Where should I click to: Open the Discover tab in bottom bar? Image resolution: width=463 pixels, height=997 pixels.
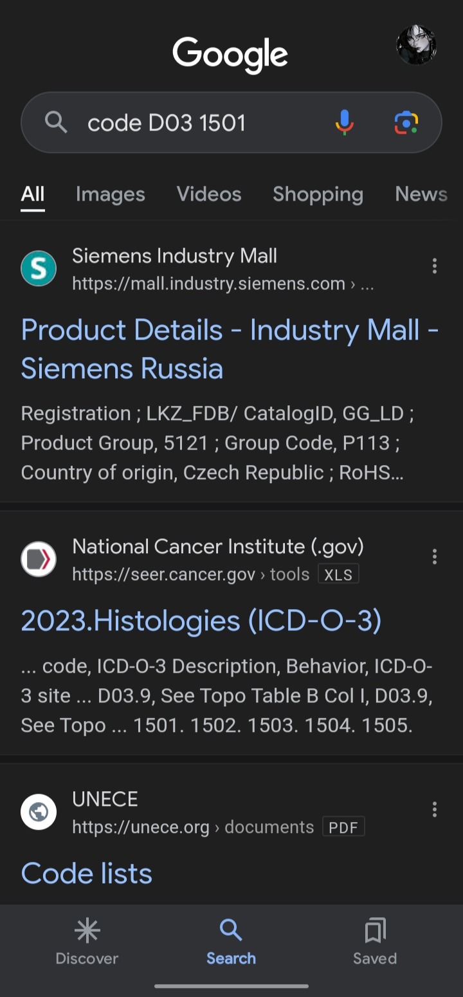click(x=87, y=942)
